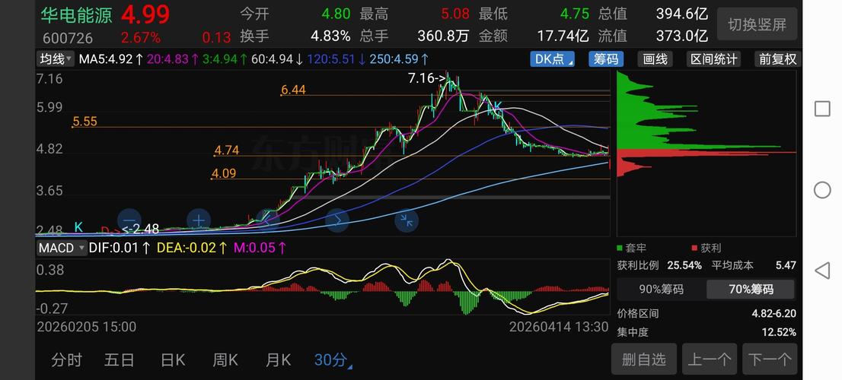
Task: Tap the M:0.05 MACD value
Action: pos(260,248)
